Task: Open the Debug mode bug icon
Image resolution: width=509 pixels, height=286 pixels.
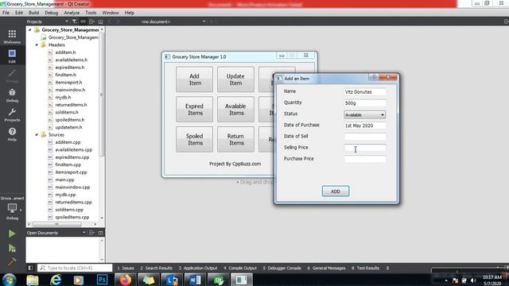Action: [x=12, y=95]
